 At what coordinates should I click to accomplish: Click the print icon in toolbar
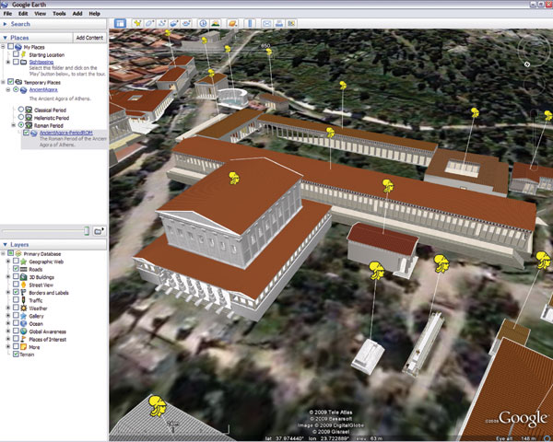click(x=280, y=21)
